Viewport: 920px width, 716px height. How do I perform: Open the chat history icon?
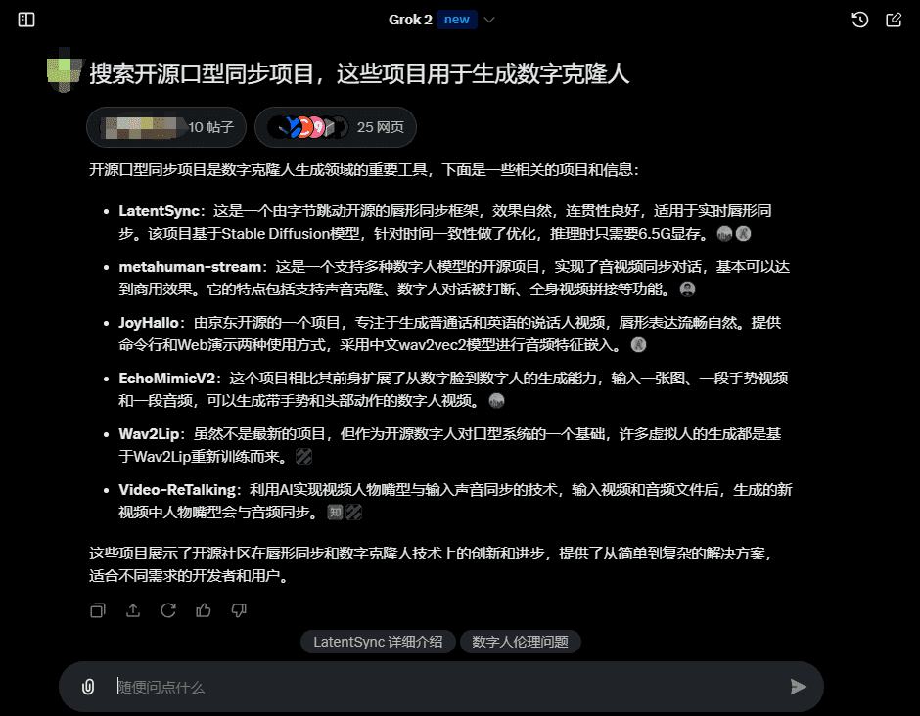(x=859, y=20)
